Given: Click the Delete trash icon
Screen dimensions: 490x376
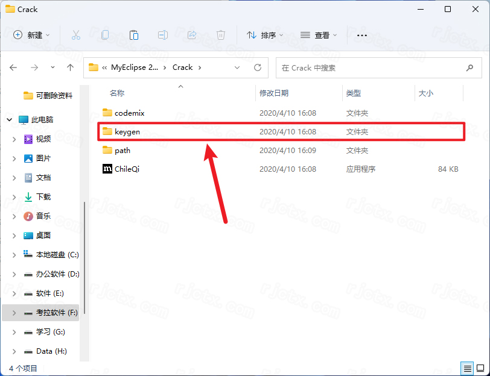Looking at the screenshot, I should (221, 35).
